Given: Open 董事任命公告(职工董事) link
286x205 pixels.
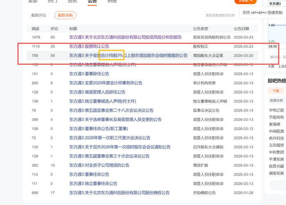Looking at the screenshot, I should (99, 129).
